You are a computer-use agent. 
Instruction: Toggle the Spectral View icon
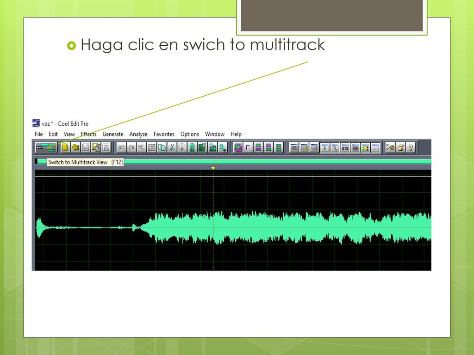pos(238,147)
